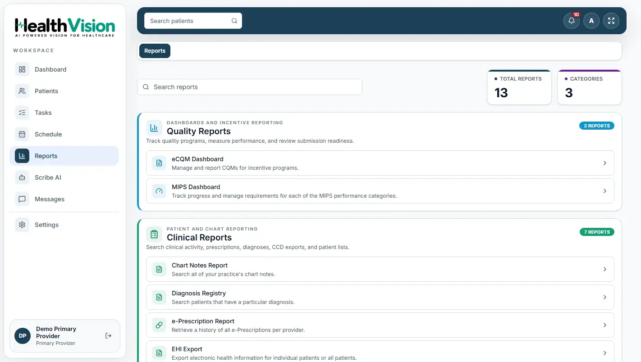The height and width of the screenshot is (362, 641).
Task: Click the Categories count card
Action: click(590, 87)
